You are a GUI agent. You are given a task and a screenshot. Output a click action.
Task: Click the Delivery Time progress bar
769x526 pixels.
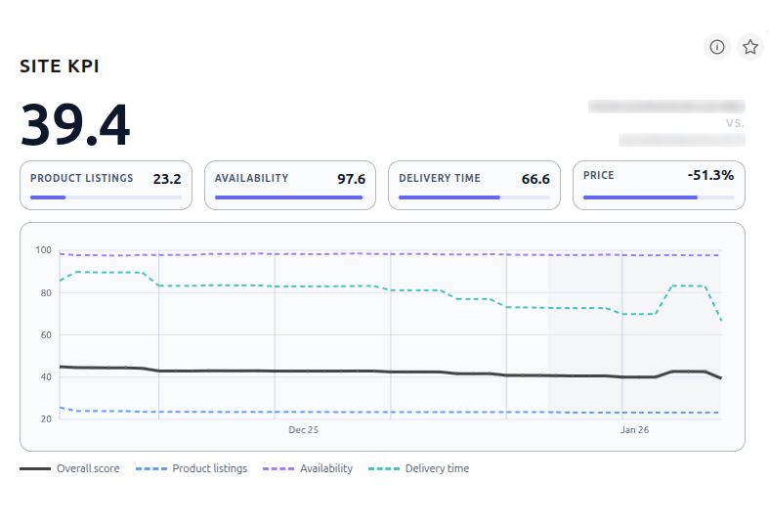tap(474, 197)
